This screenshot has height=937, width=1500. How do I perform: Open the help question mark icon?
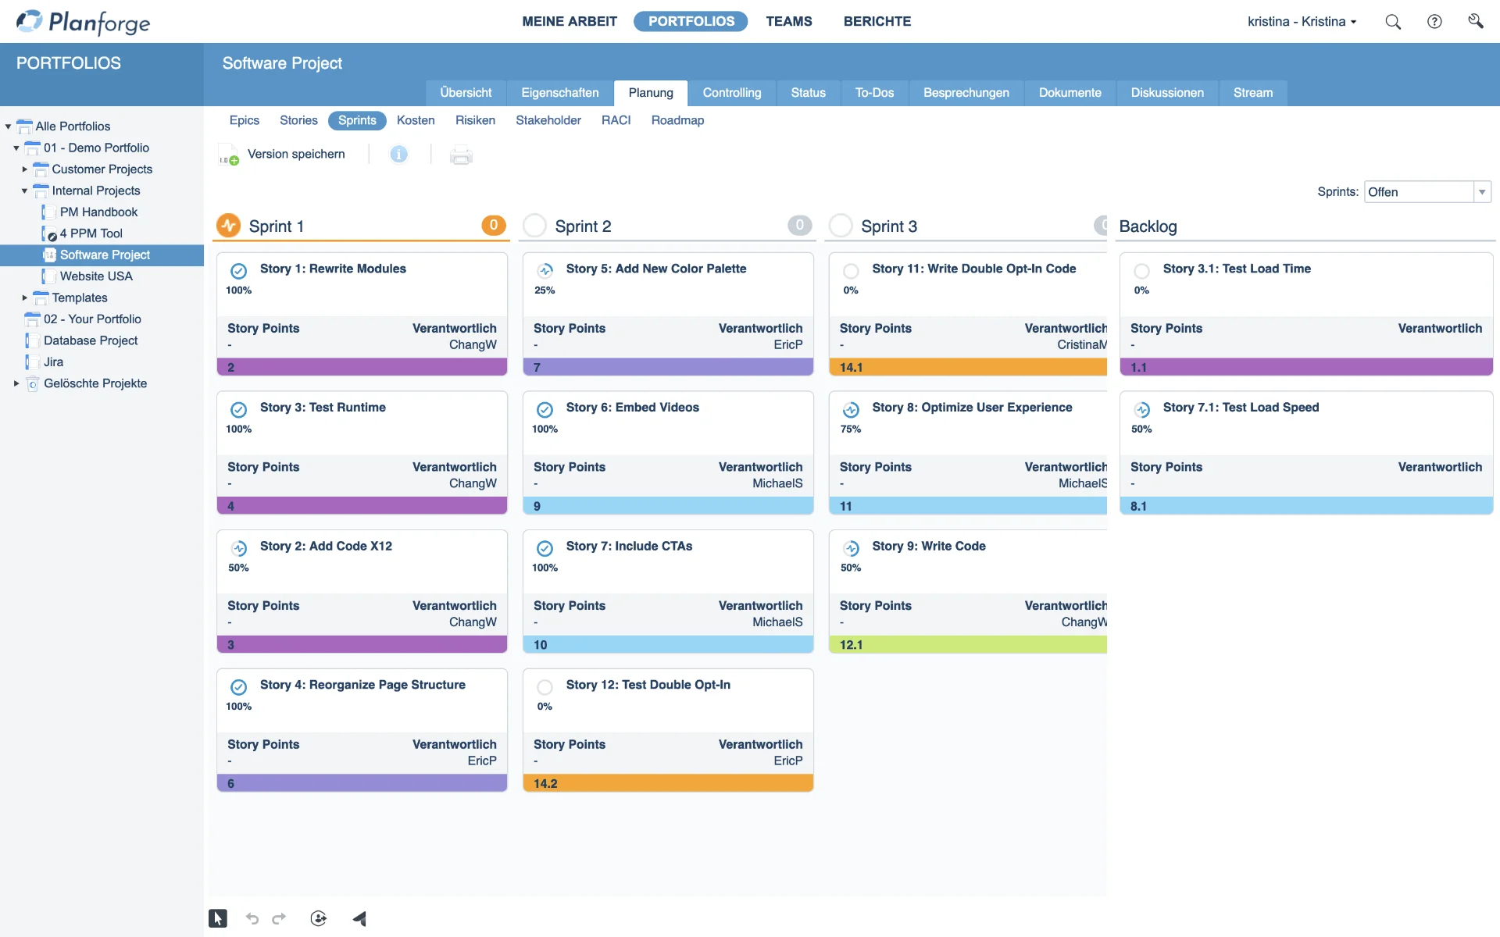click(x=1434, y=22)
